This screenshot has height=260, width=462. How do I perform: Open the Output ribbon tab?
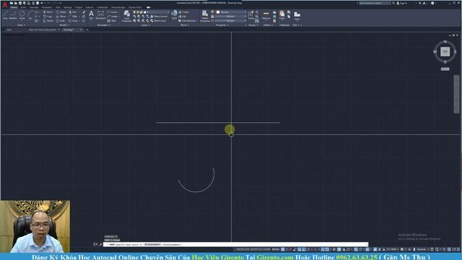[x=79, y=7]
